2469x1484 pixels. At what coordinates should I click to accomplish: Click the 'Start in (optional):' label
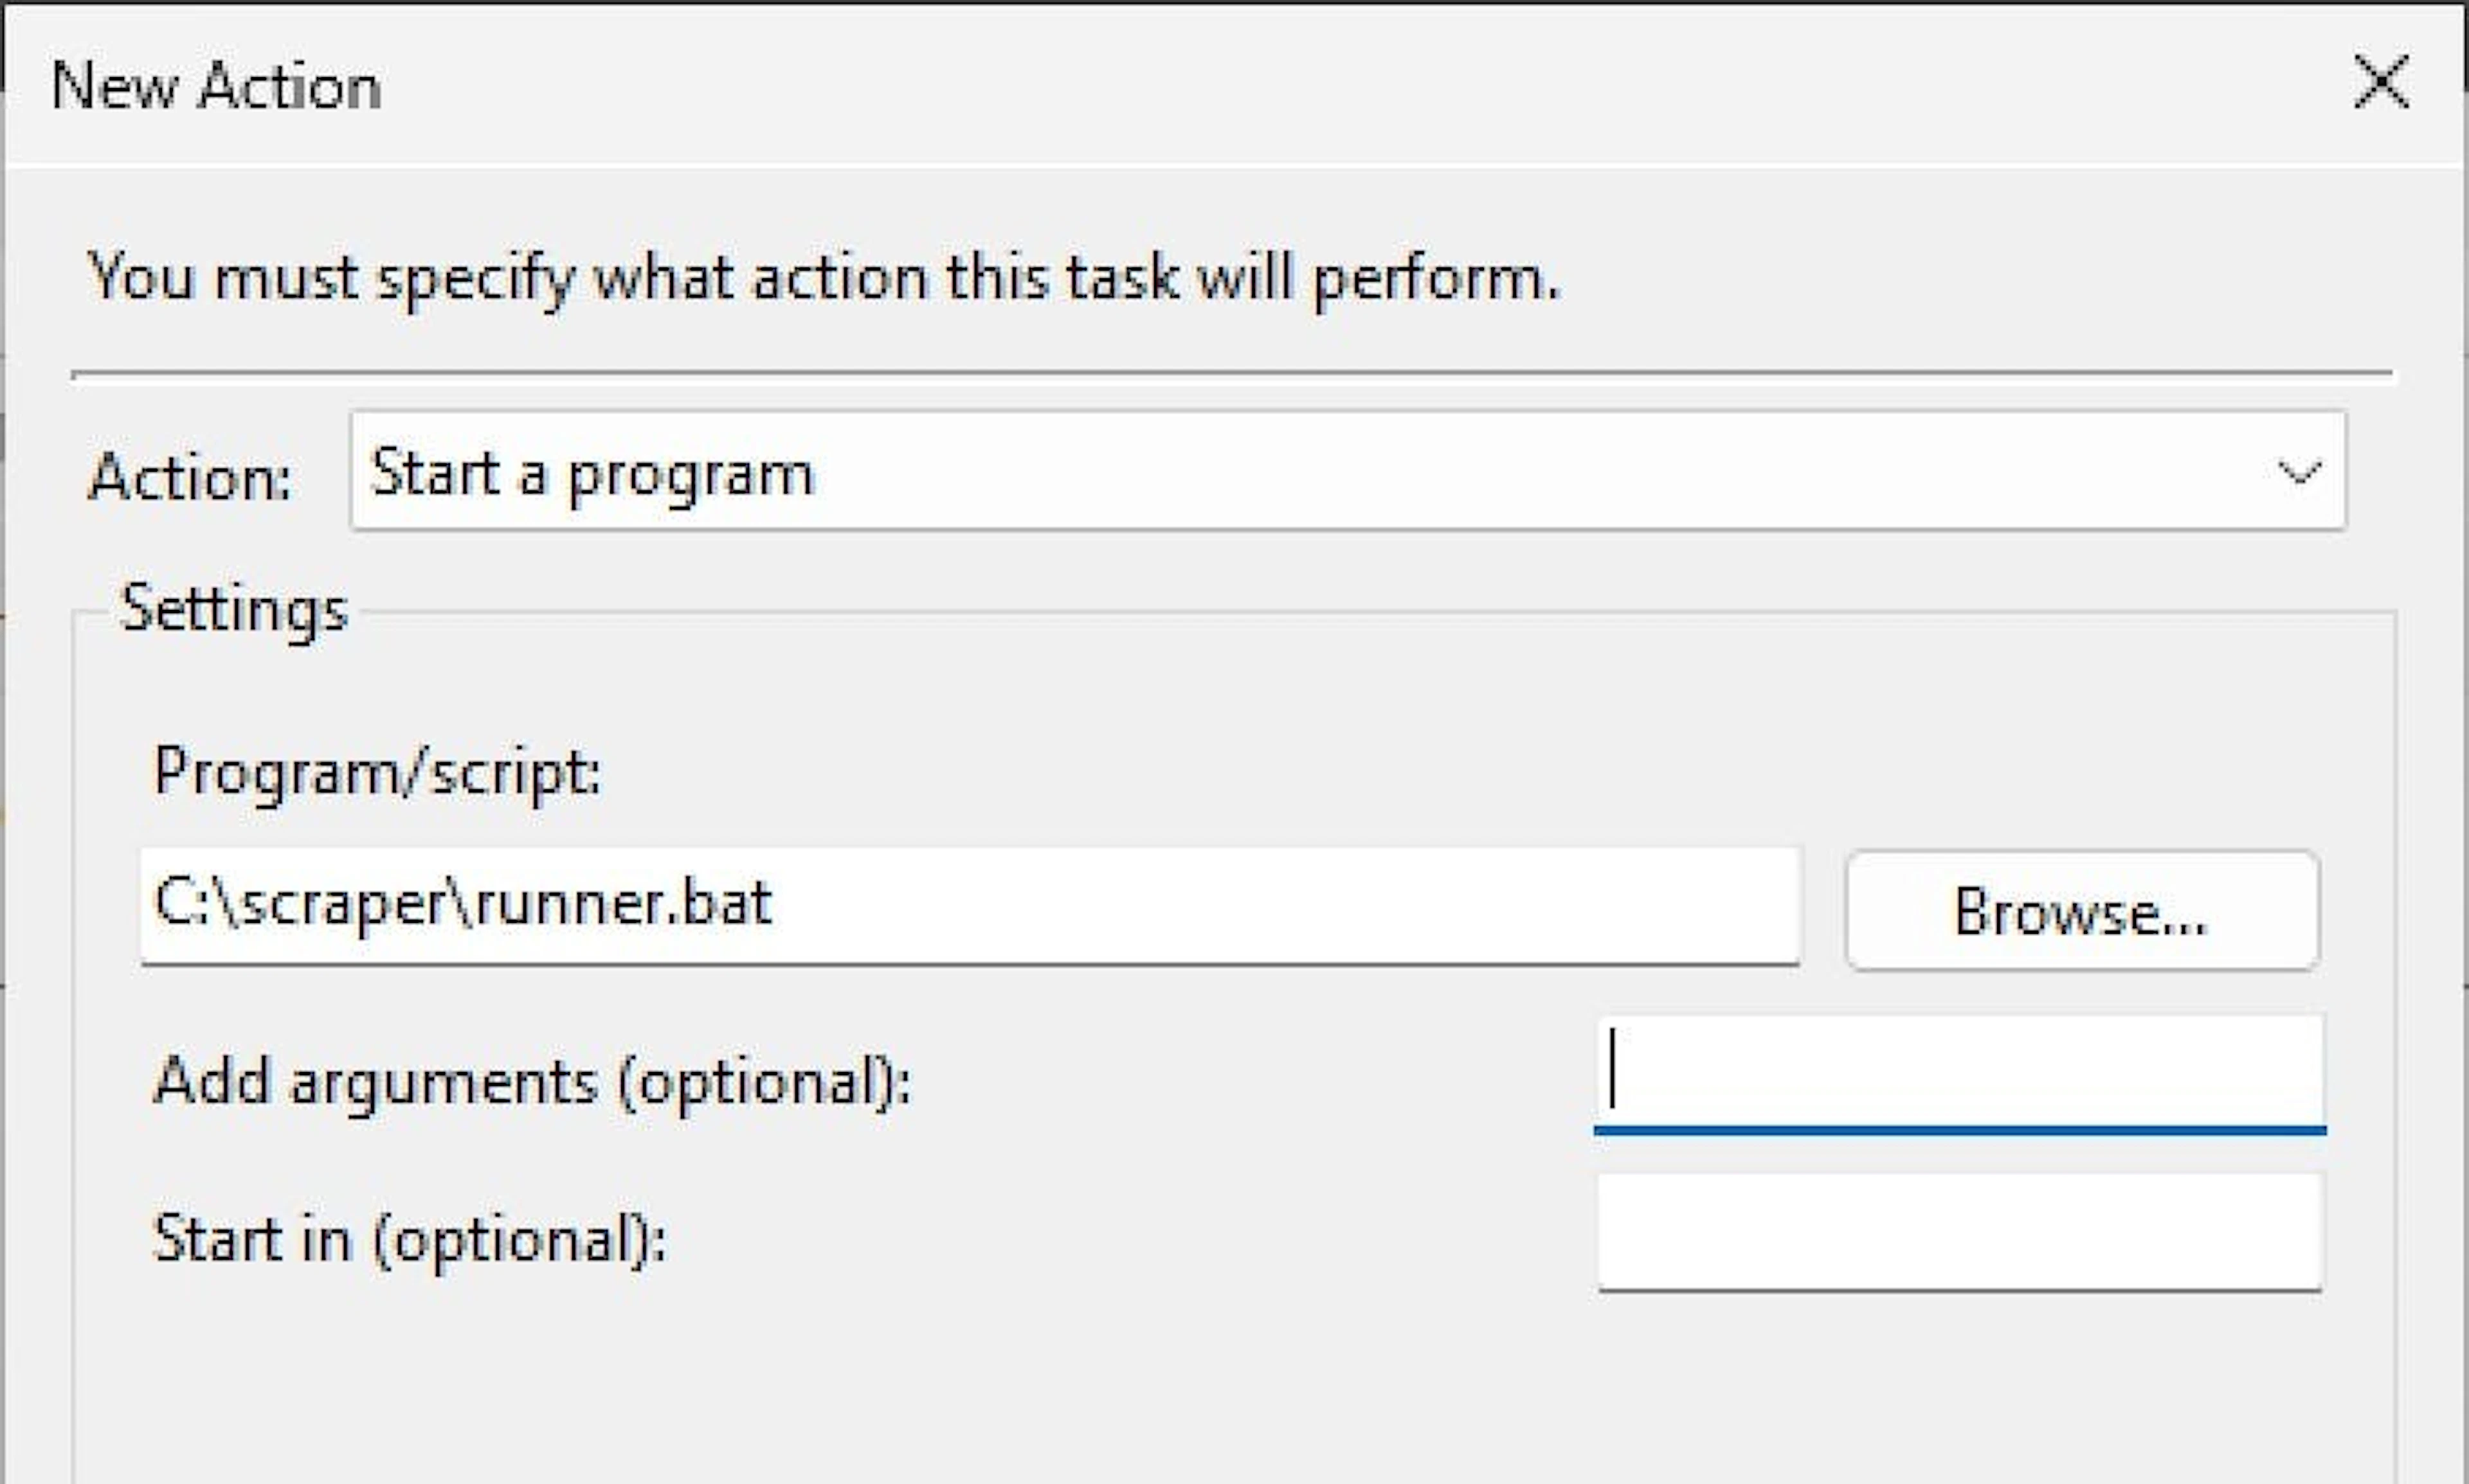tap(408, 1240)
